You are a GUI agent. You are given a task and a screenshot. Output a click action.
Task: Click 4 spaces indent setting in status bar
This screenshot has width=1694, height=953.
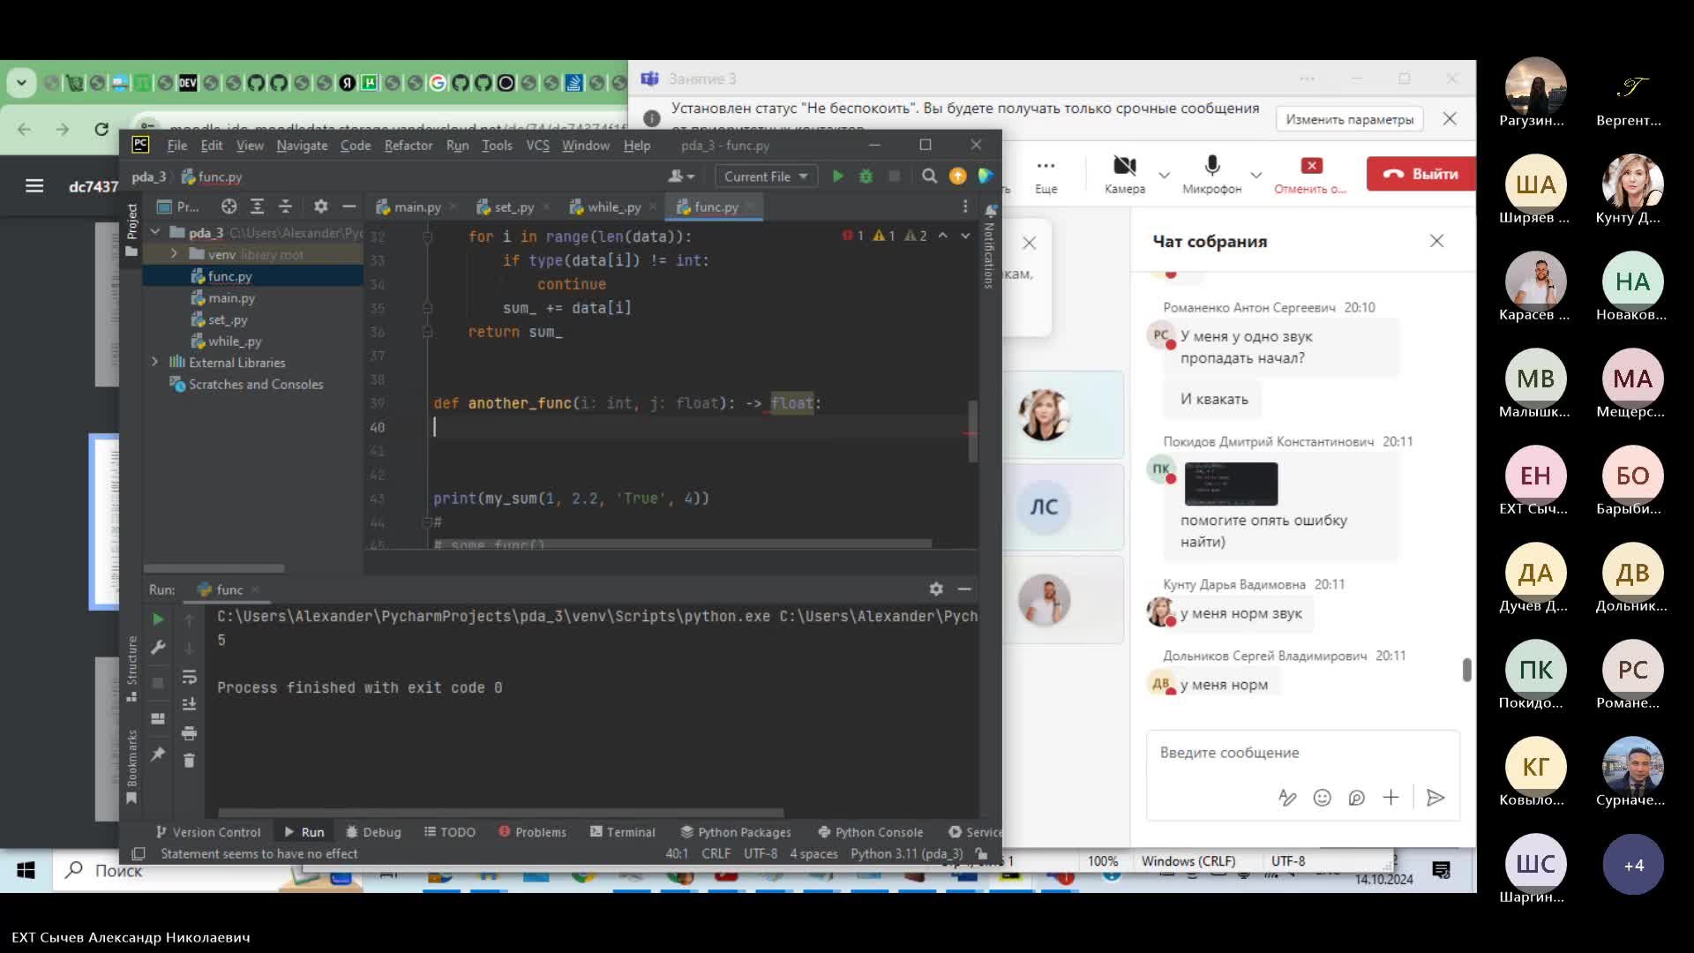[x=813, y=854]
